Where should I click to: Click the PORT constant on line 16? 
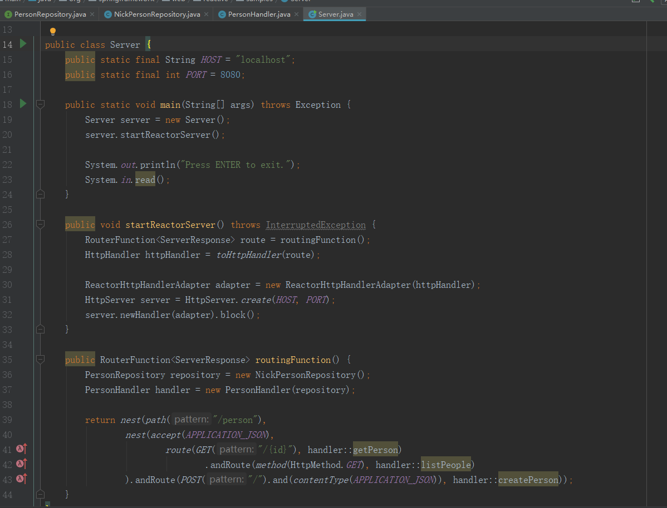point(195,75)
